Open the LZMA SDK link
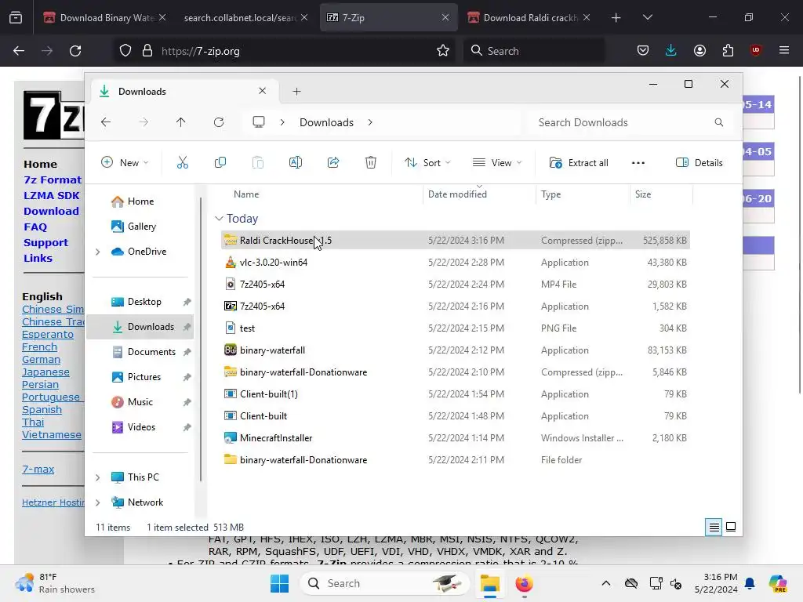 [52, 195]
